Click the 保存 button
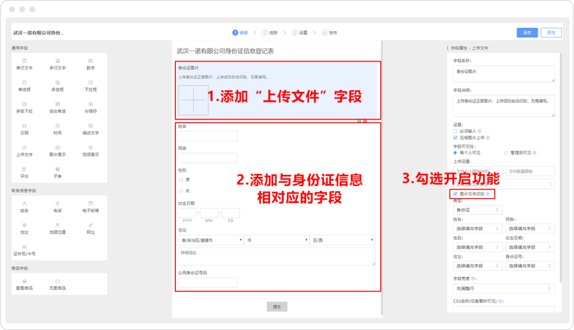 (x=526, y=32)
